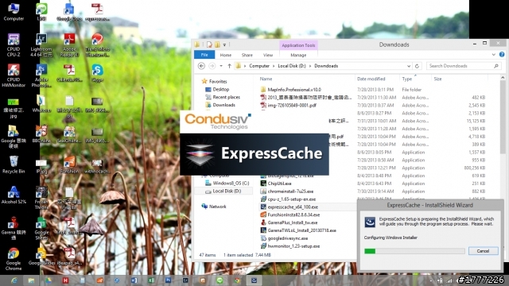Launch Google Chrome from the desktop
The image size is (509, 286).
coord(14,259)
